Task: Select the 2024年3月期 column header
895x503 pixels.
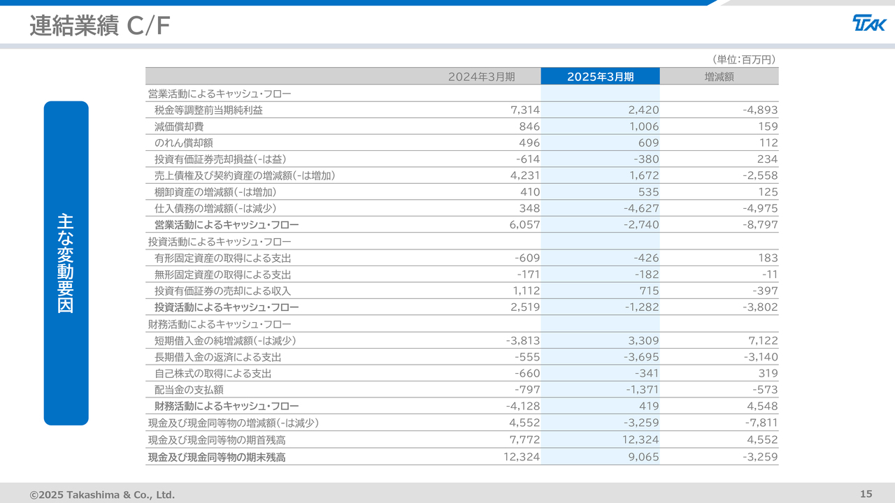Action: point(482,77)
